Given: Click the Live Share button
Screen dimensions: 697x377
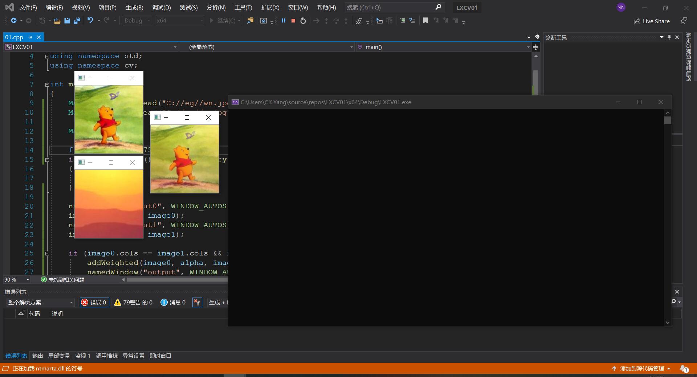Looking at the screenshot, I should pos(652,21).
